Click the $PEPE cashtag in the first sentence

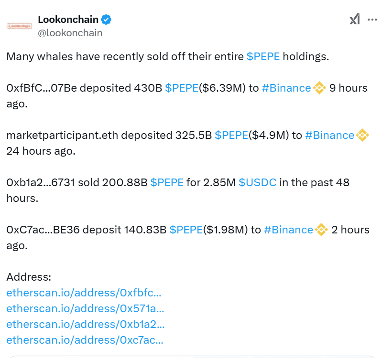[x=263, y=56]
